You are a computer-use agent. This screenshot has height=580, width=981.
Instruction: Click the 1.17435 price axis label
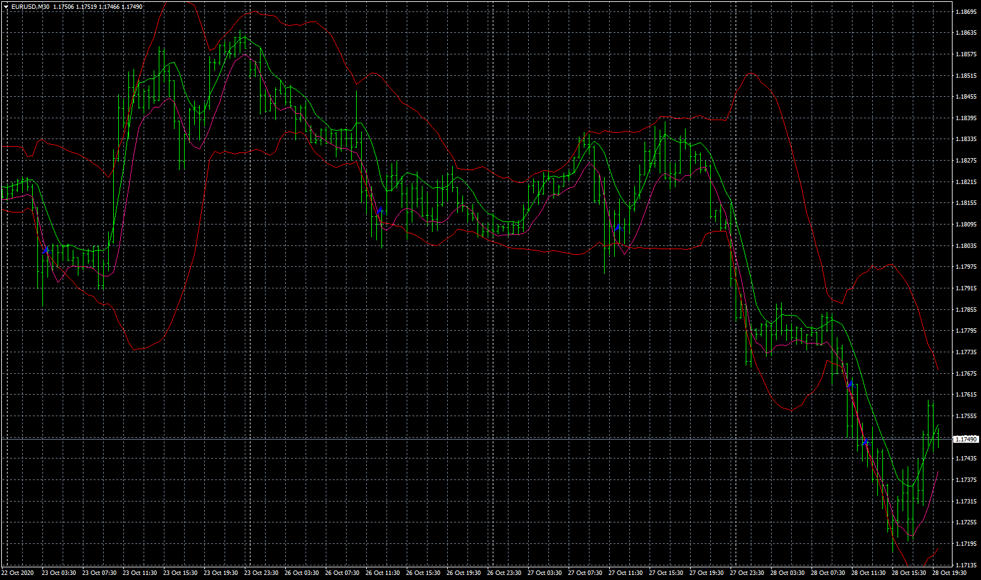(x=966, y=459)
